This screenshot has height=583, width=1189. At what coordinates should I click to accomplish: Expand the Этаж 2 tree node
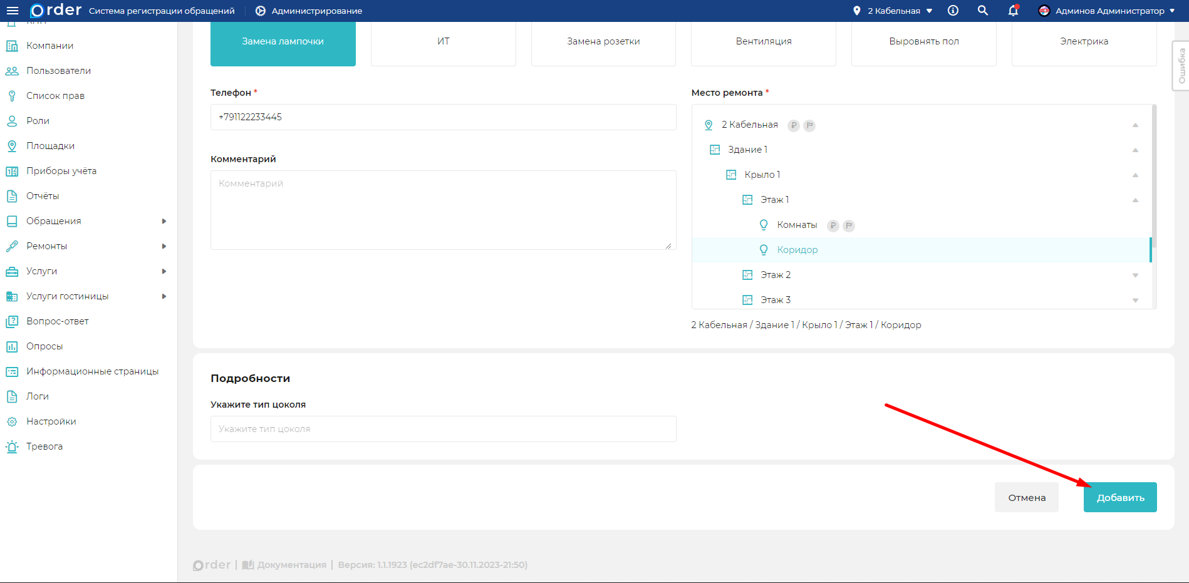(x=1135, y=275)
